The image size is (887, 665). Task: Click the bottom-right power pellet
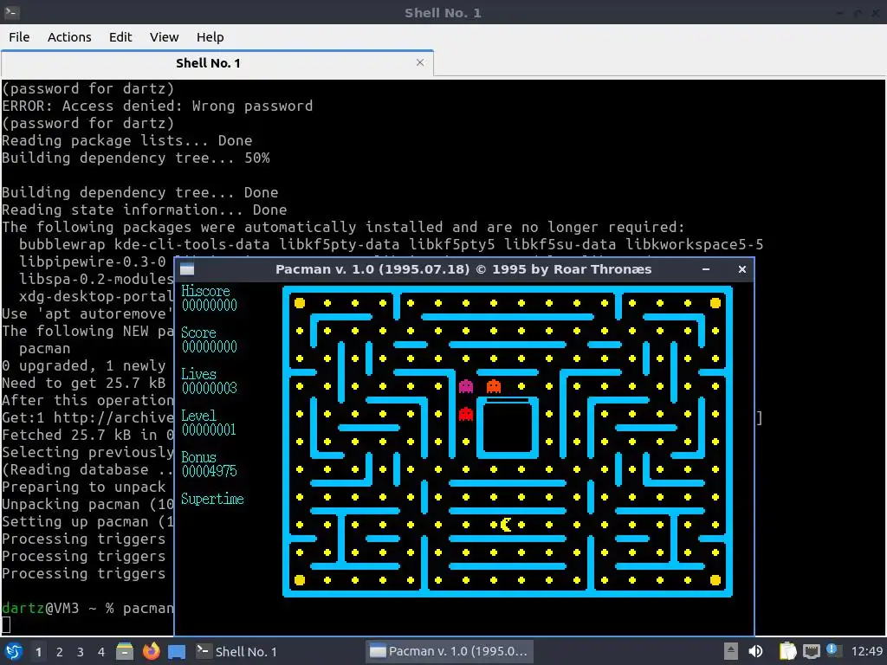coord(715,580)
